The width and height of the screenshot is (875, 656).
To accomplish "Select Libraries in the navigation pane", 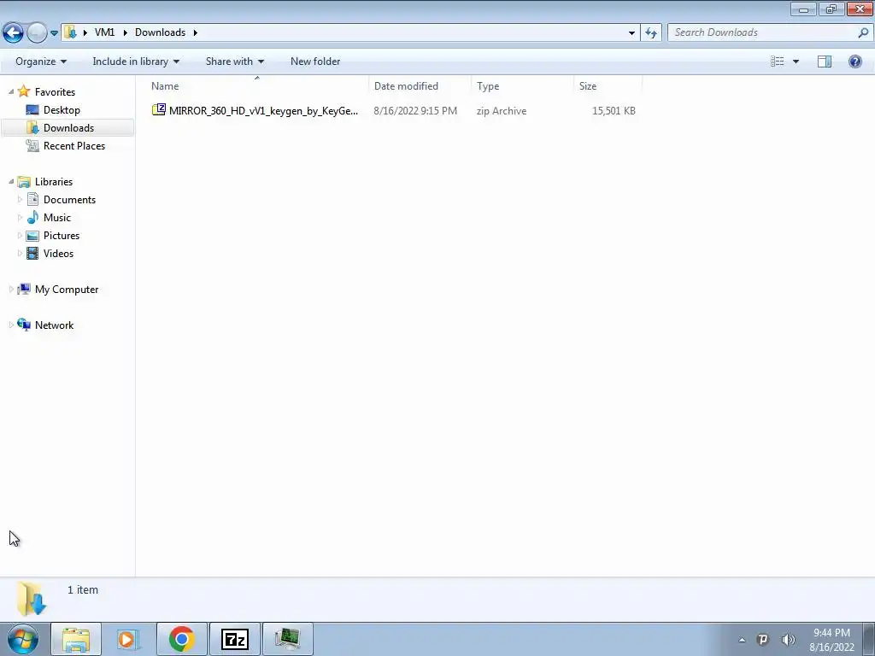I will click(x=54, y=182).
